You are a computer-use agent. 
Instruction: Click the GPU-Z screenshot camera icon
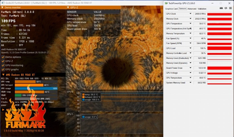pos(221,8)
